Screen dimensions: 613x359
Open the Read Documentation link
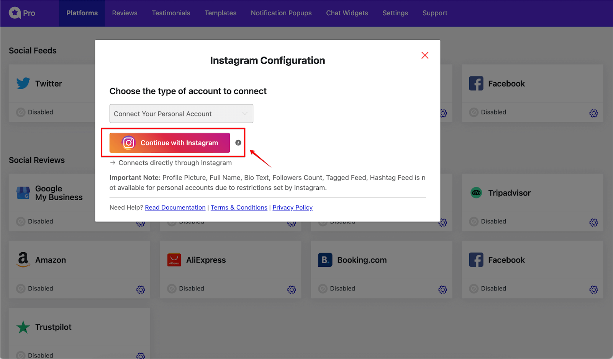click(x=175, y=207)
